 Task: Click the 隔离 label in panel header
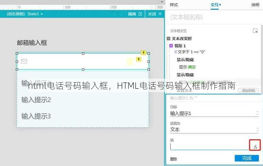[x=132, y=14]
